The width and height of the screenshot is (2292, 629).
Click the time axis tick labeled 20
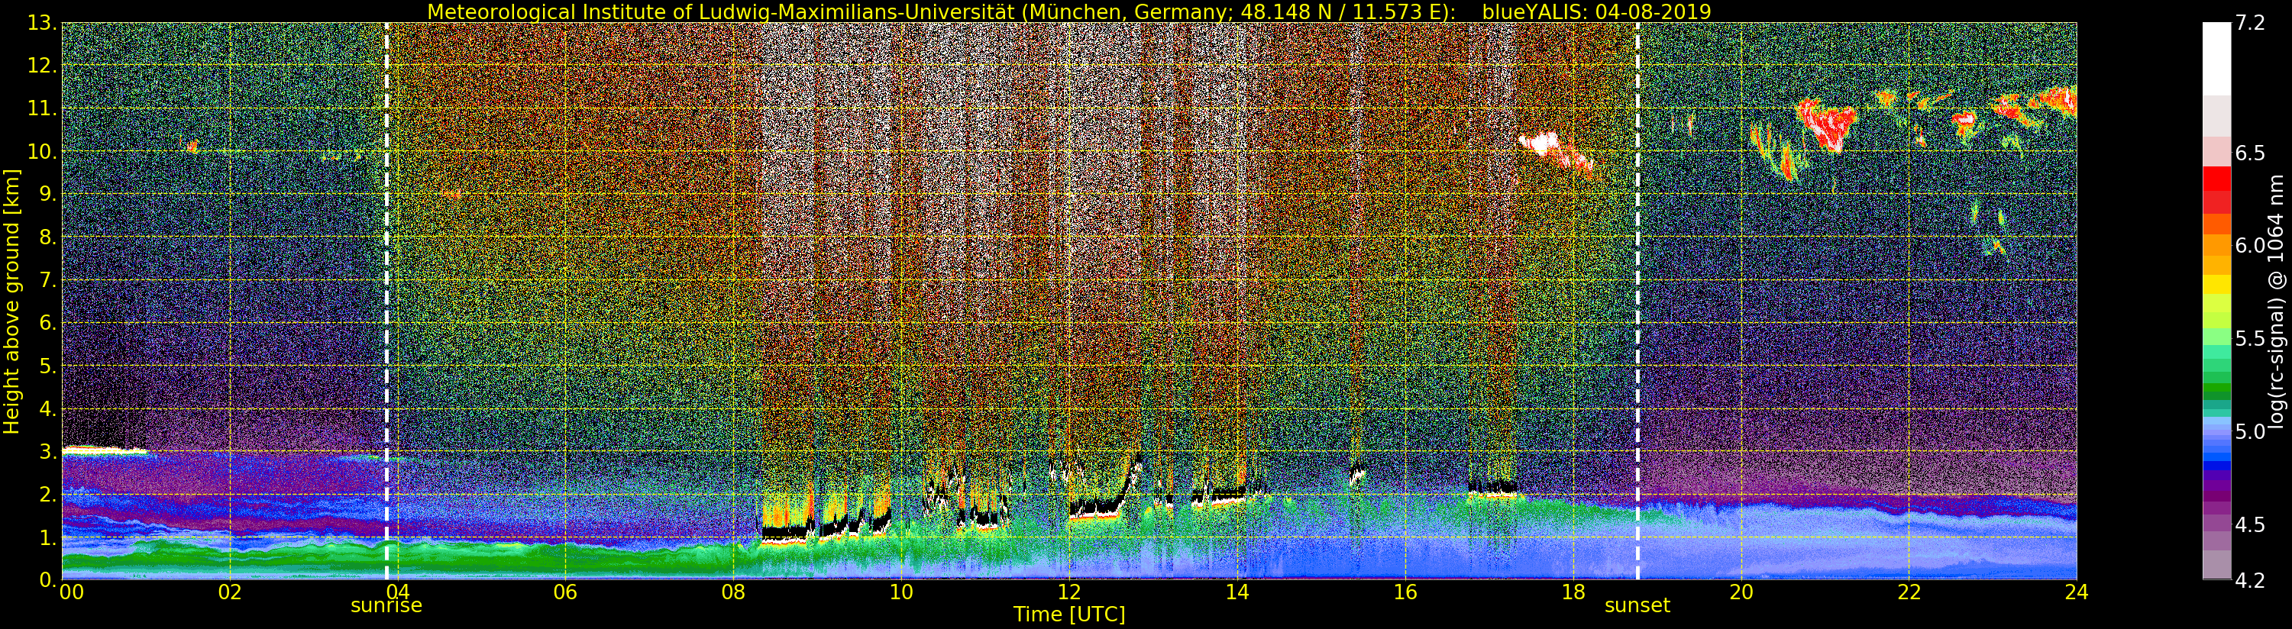1741,592
